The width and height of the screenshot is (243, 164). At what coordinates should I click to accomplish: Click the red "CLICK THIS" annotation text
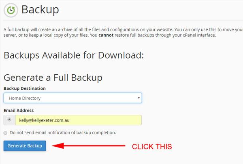point(152,147)
